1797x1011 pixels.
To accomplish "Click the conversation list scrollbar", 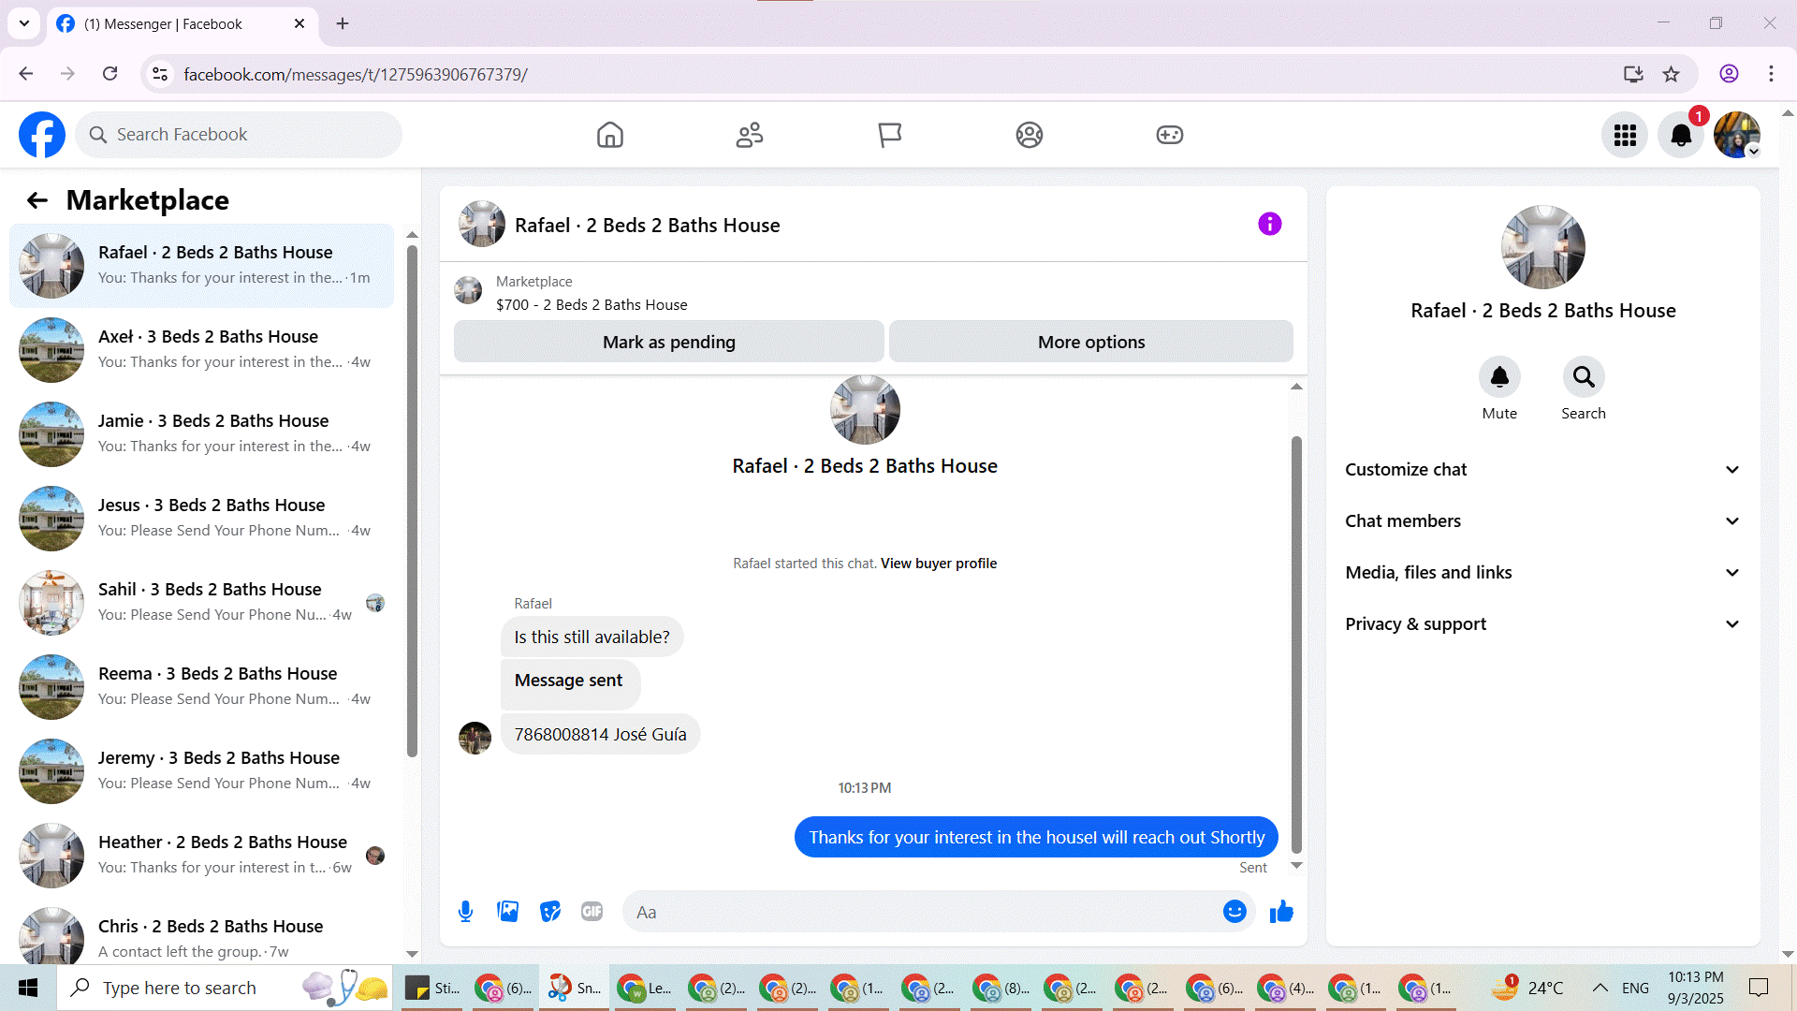I will pos(412,501).
